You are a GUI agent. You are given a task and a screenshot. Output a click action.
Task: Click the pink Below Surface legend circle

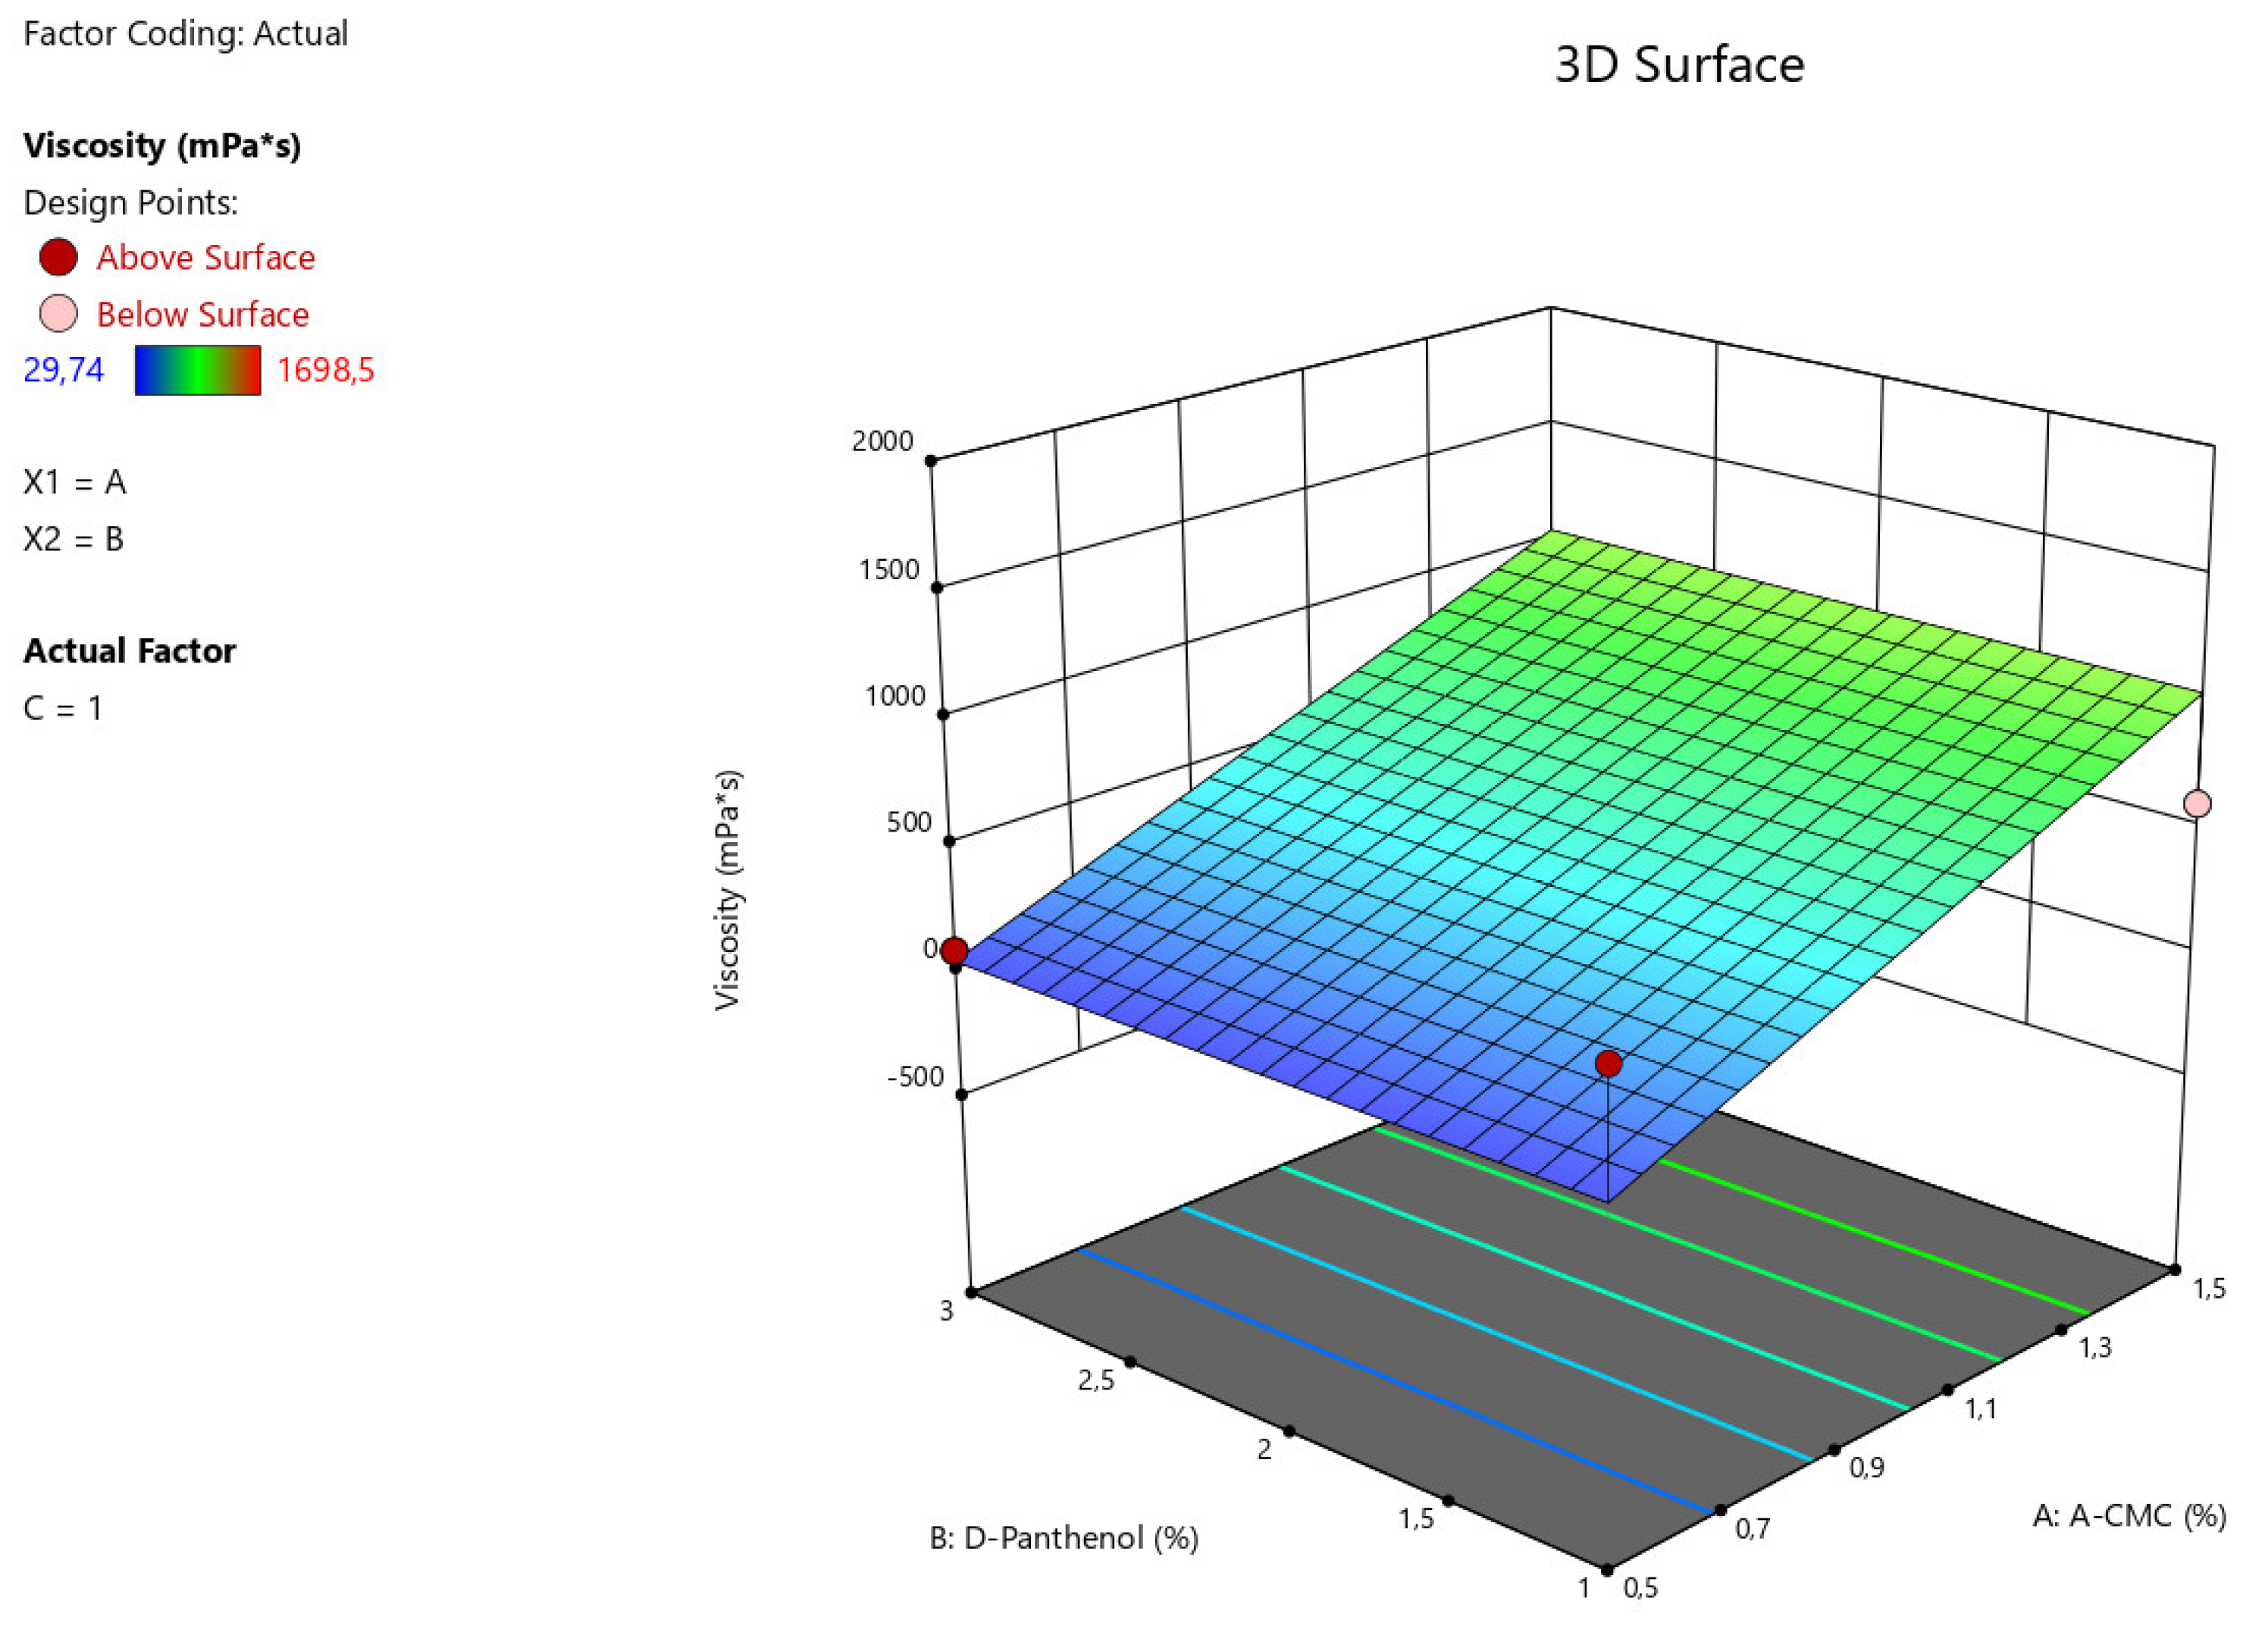click(x=58, y=314)
